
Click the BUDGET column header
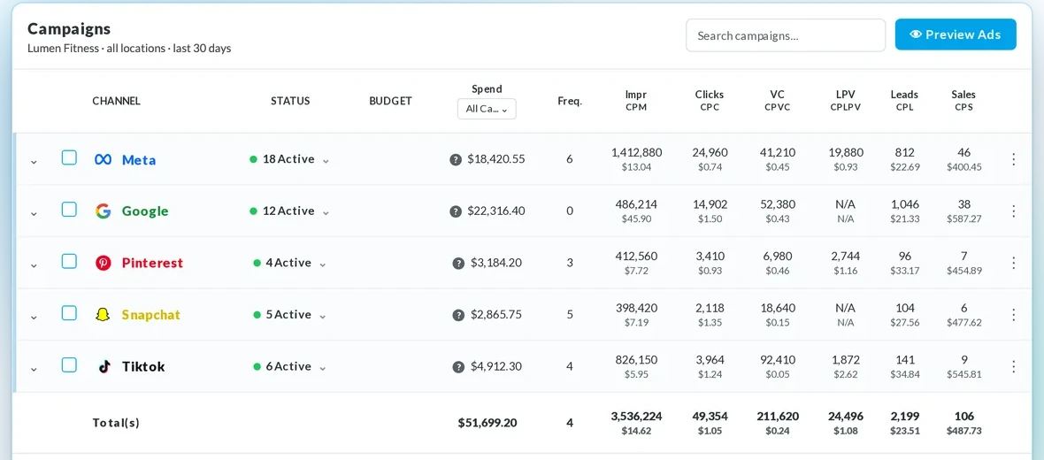[x=391, y=101]
